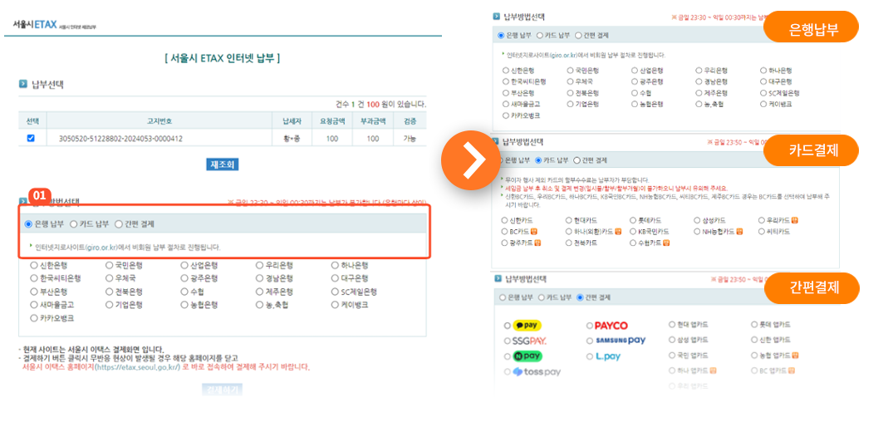Select the 롯데 앱카드 radio button
Screen dimensions: 888x427
754,325
